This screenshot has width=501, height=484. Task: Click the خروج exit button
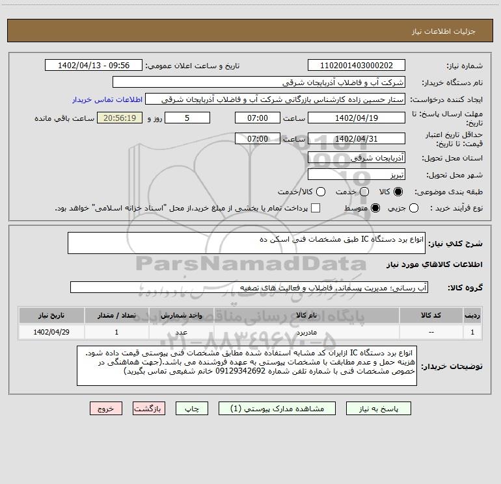[x=106, y=409]
